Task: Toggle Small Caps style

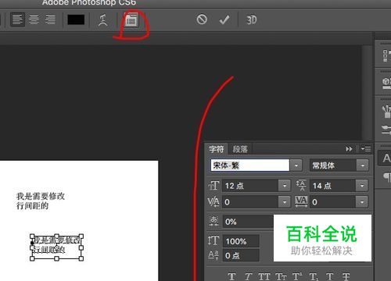Action: (x=281, y=276)
